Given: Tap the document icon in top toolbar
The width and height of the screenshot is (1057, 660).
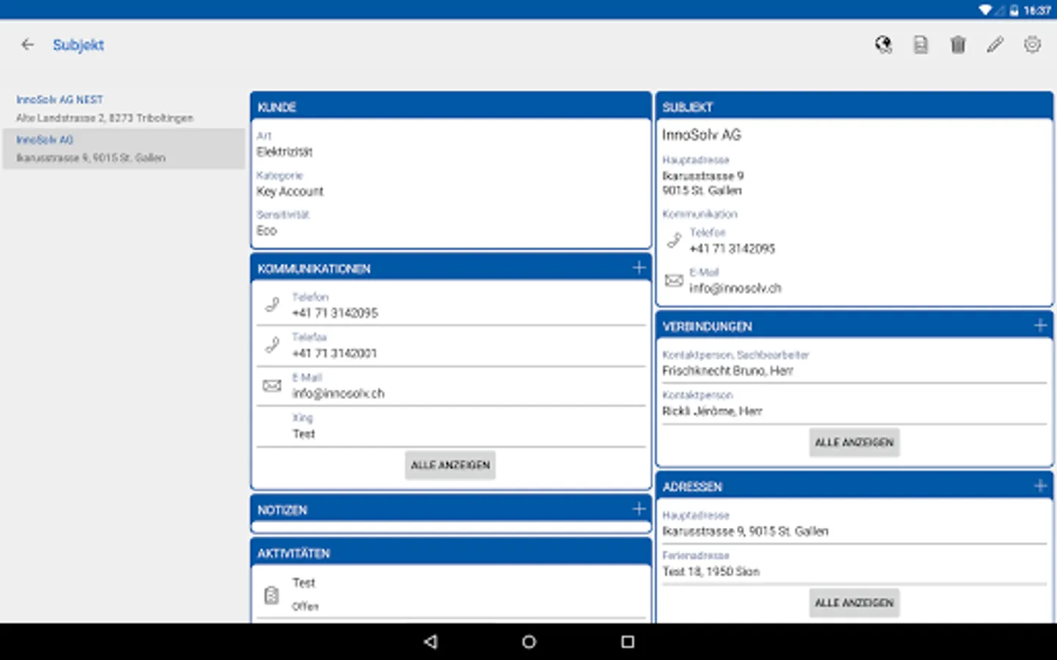Looking at the screenshot, I should click(x=920, y=45).
